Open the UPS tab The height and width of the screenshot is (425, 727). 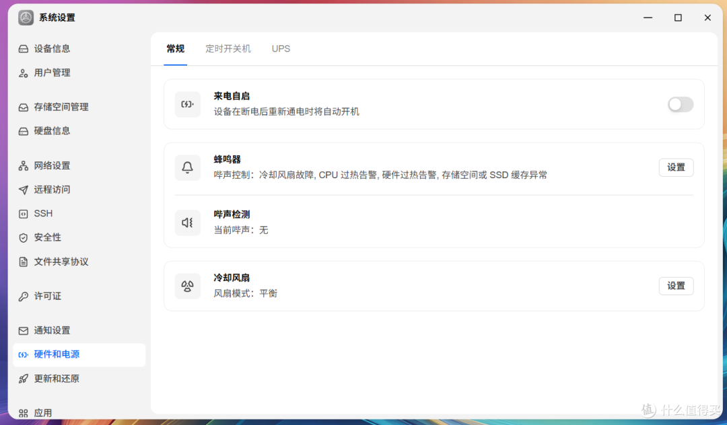click(281, 48)
